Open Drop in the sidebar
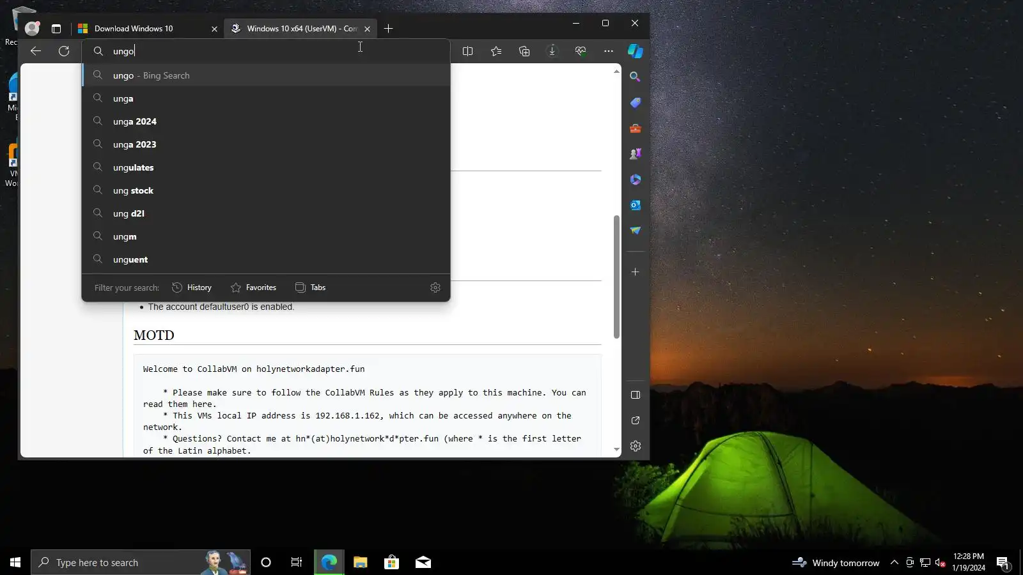The width and height of the screenshot is (1023, 575). click(x=635, y=231)
